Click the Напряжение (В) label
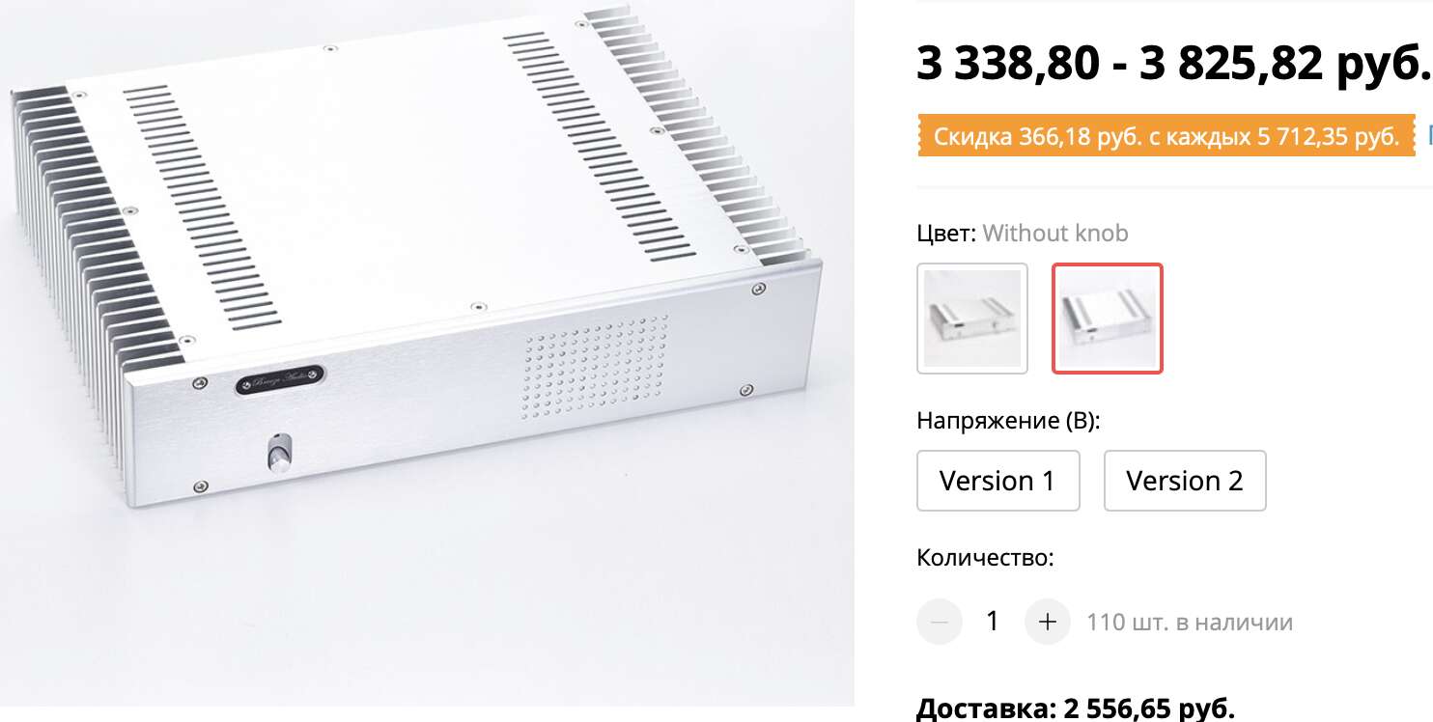The image size is (1433, 722). (1008, 422)
